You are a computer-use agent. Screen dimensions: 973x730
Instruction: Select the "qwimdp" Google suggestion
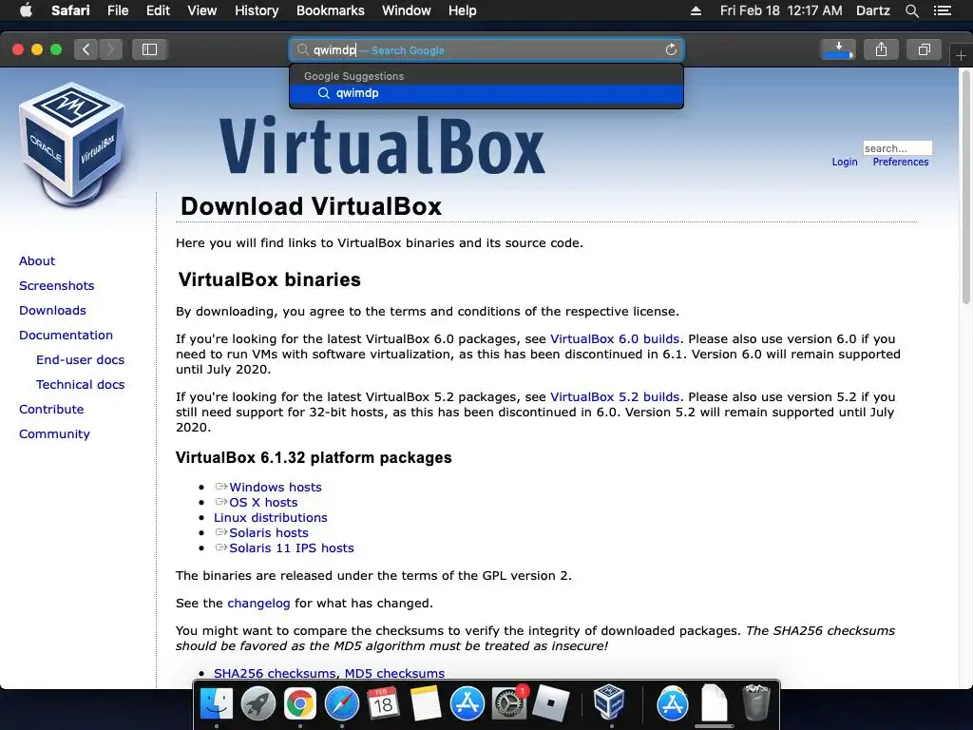tap(486, 93)
